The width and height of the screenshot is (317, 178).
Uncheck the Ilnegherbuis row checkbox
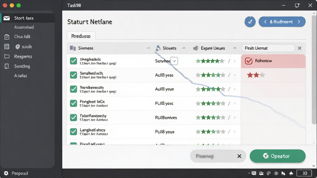pos(73,61)
